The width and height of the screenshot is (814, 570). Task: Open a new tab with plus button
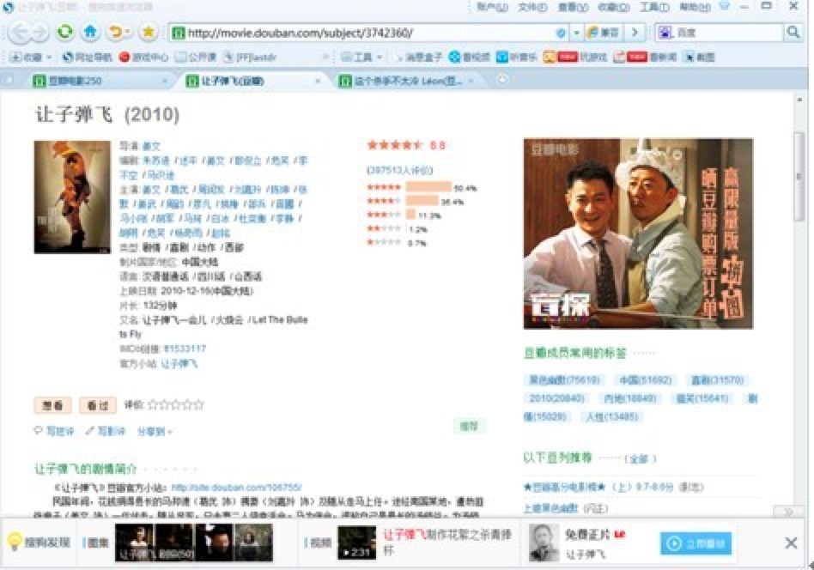[502, 80]
